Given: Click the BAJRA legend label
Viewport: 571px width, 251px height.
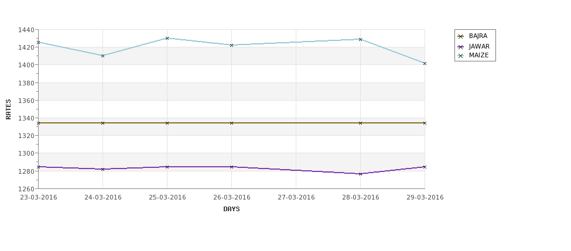Looking at the screenshot, I should [478, 36].
